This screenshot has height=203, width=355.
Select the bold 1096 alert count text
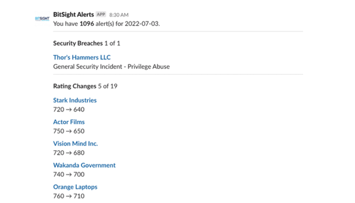point(86,24)
